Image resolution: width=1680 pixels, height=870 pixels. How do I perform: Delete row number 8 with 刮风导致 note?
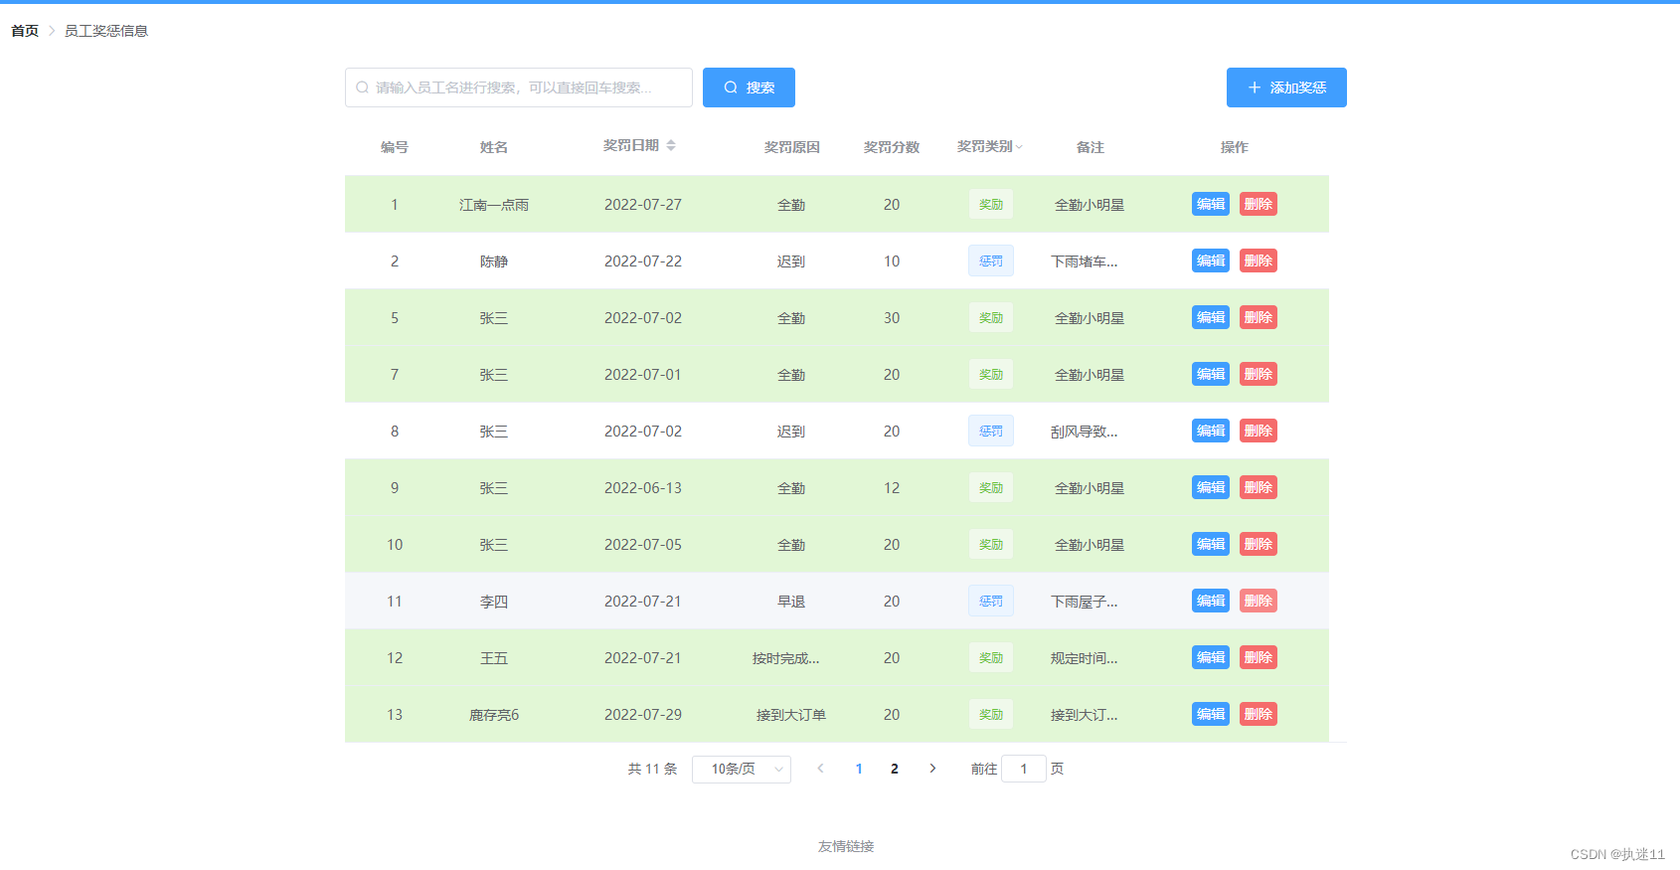tap(1259, 431)
